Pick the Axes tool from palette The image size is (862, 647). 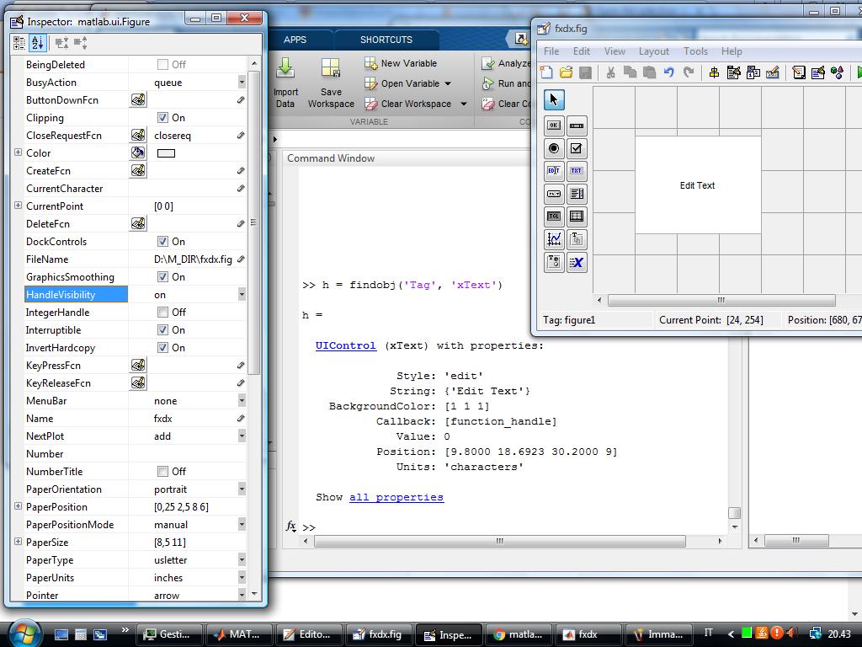tap(554, 239)
